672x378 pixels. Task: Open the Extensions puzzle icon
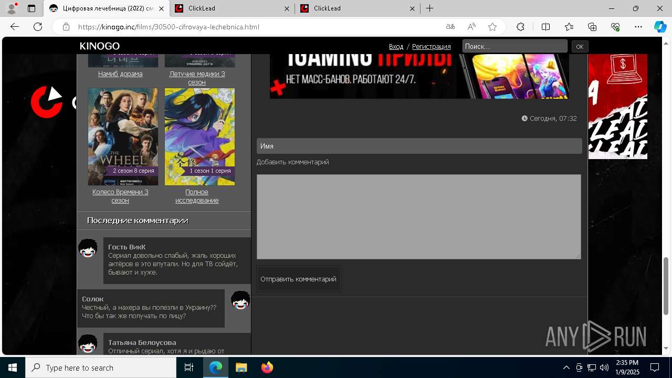tap(520, 27)
